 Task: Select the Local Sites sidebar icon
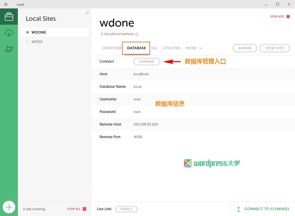coord(9,17)
